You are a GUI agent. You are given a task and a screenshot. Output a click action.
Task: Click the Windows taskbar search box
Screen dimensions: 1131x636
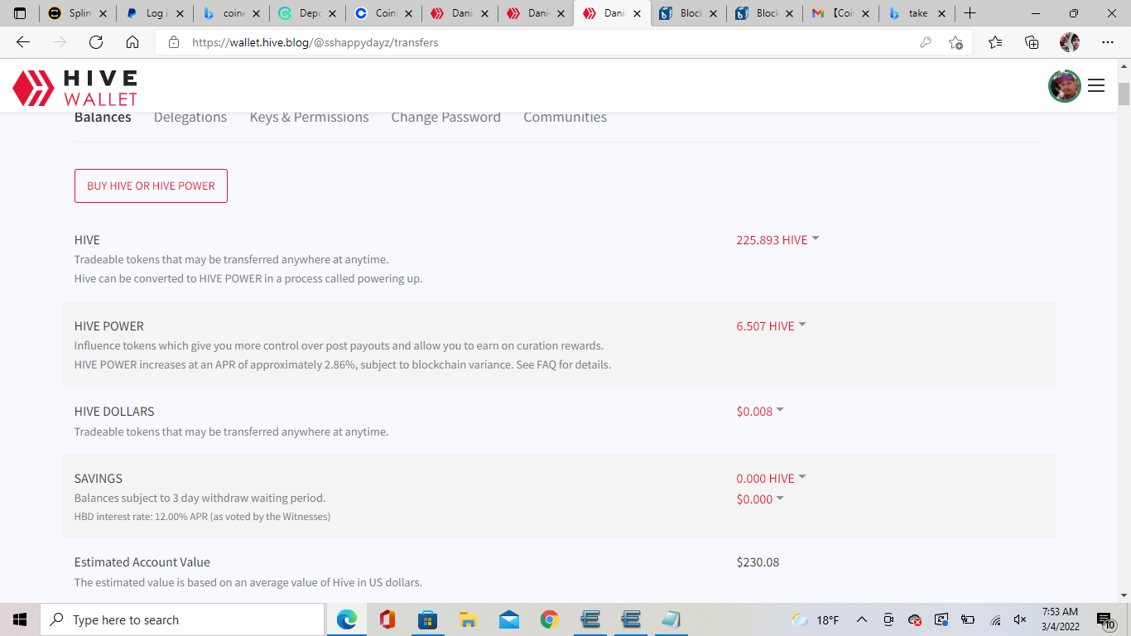coord(182,619)
